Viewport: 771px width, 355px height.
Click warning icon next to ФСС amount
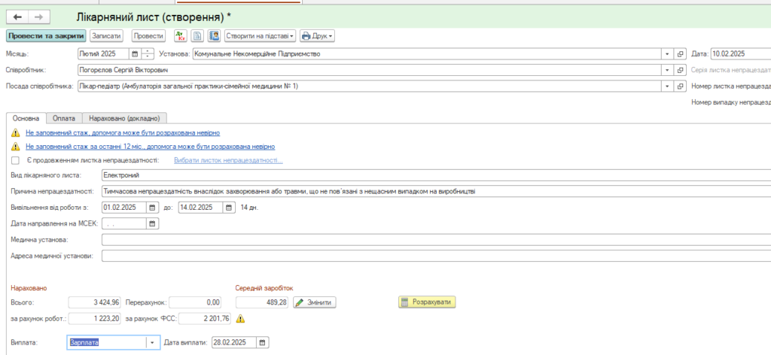240,319
